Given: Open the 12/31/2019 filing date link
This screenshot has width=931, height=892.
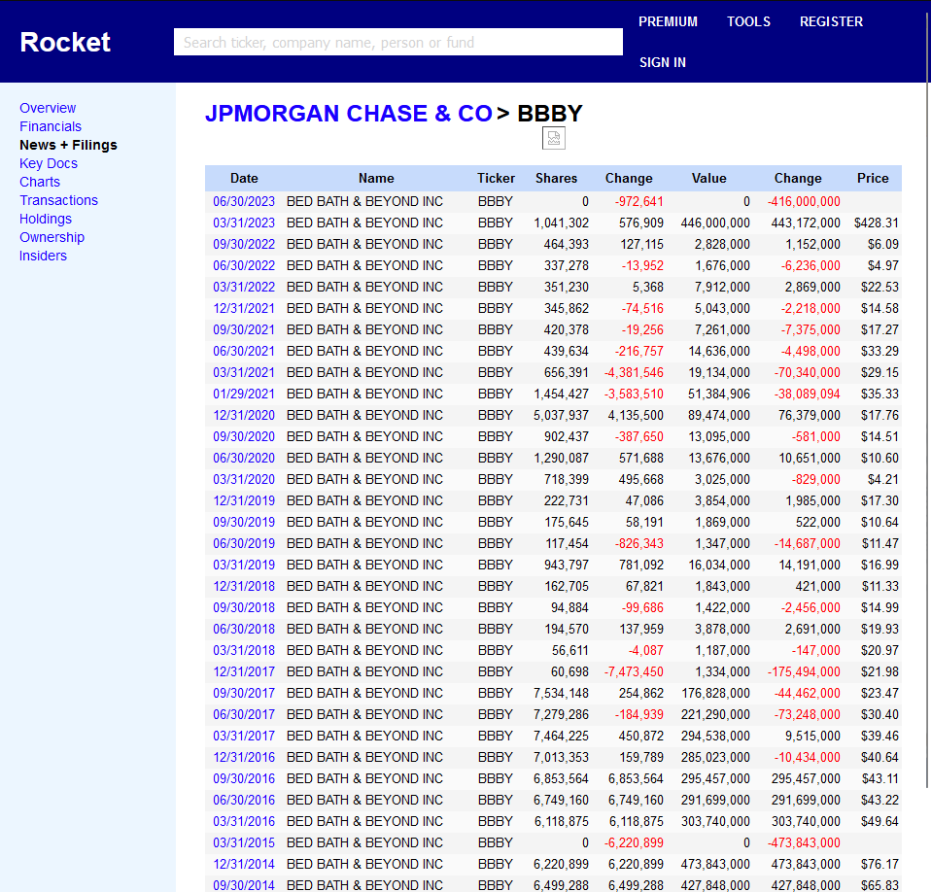Looking at the screenshot, I should pyautogui.click(x=244, y=500).
